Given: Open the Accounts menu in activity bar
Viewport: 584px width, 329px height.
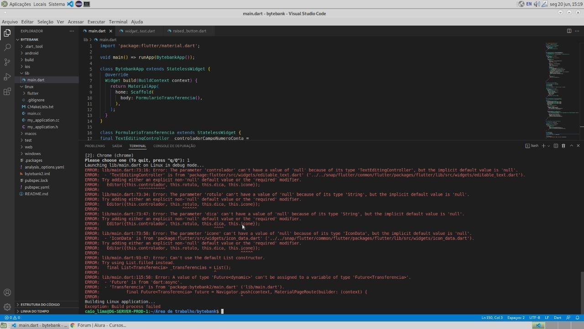Looking at the screenshot, I should coord(7,292).
